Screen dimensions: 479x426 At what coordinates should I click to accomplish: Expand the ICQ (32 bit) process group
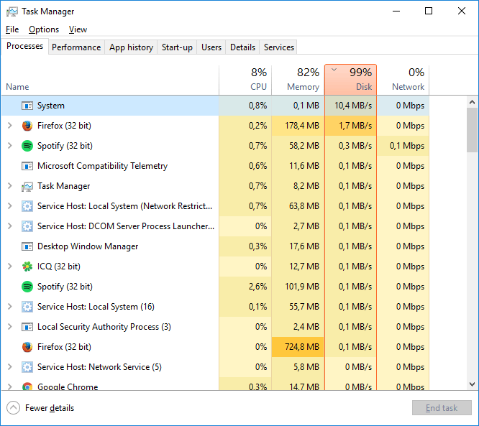pos(9,267)
